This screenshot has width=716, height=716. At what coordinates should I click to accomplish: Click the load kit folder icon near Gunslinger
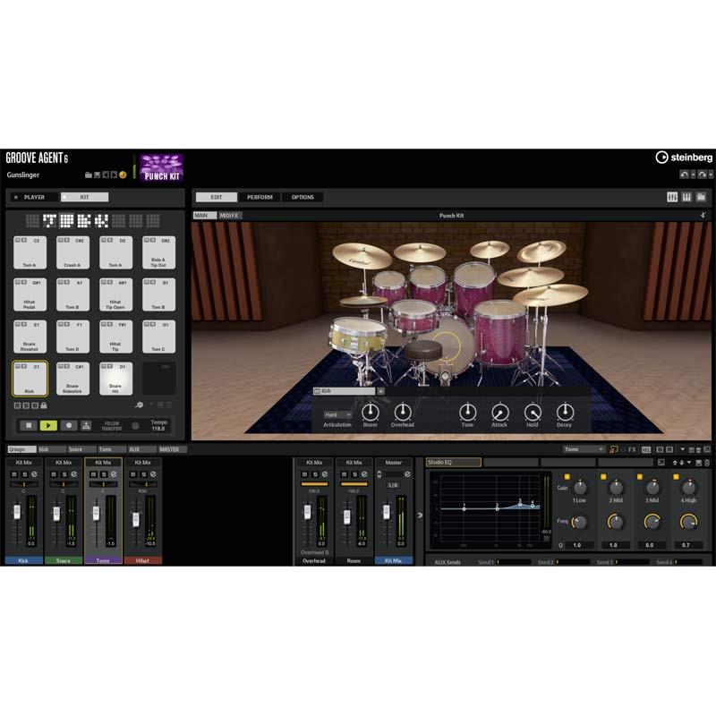tap(89, 175)
